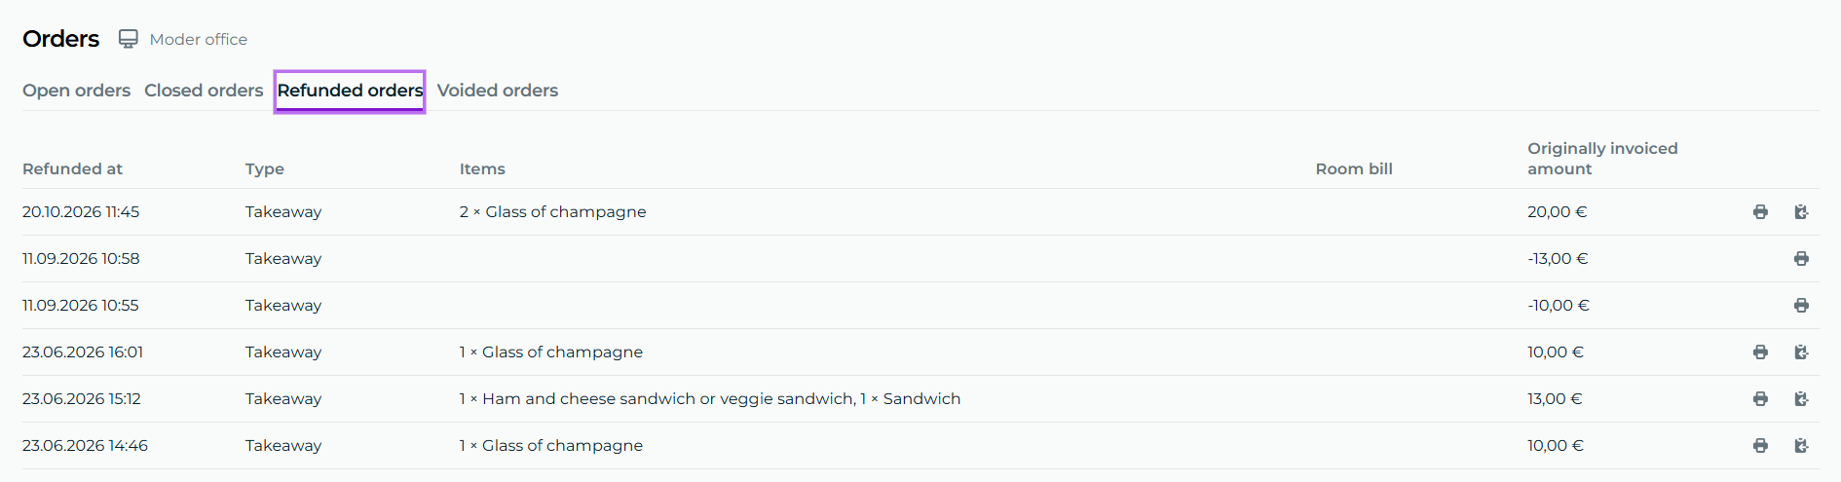The width and height of the screenshot is (1841, 482).
Task: Switch to Closed orders tab
Action: pyautogui.click(x=204, y=91)
